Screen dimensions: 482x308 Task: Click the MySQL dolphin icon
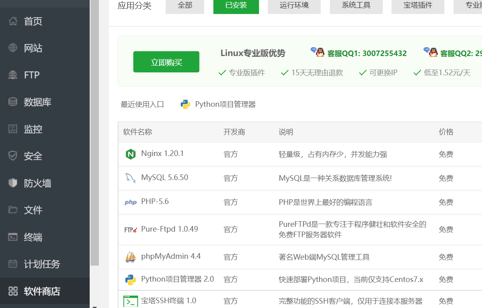[x=130, y=178]
